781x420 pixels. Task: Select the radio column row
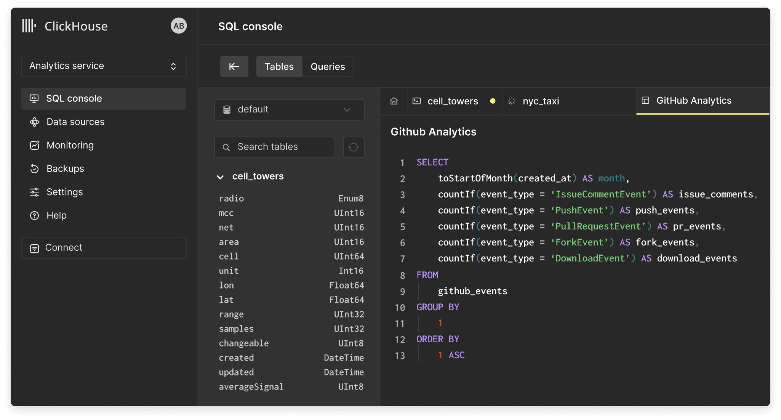[291, 199]
